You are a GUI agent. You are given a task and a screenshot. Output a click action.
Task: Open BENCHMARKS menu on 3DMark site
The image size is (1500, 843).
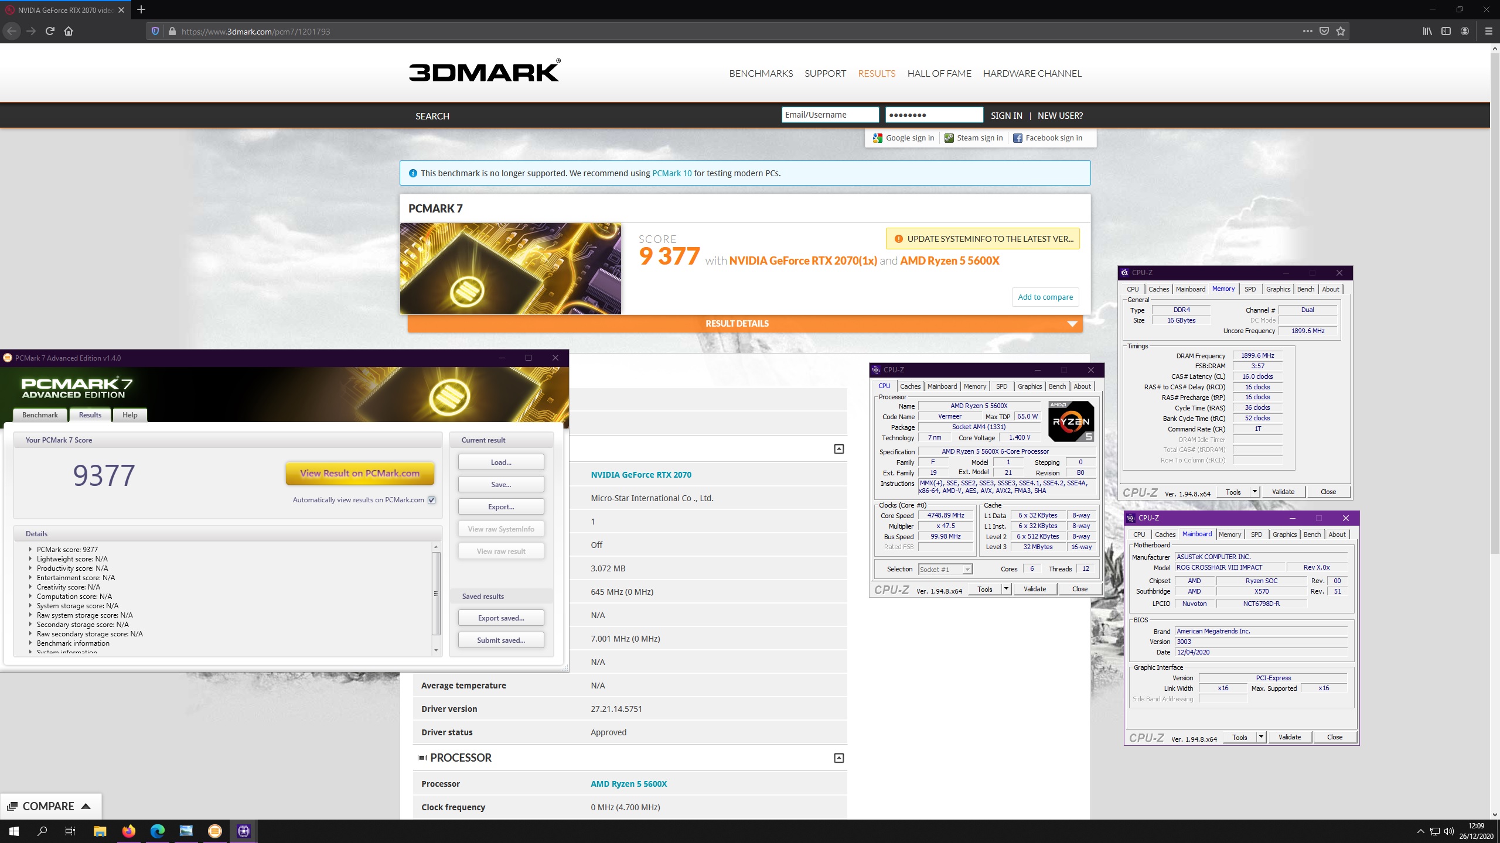pos(761,74)
